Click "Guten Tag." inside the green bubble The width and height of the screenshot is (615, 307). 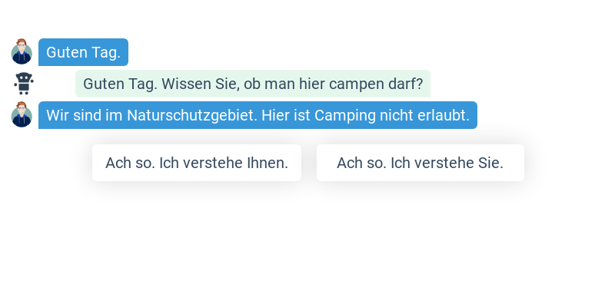(120, 84)
